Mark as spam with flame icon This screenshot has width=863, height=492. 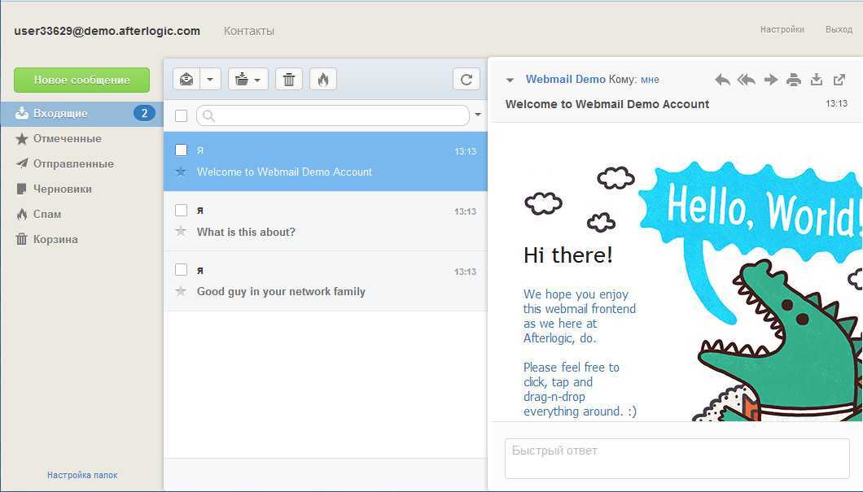(323, 79)
